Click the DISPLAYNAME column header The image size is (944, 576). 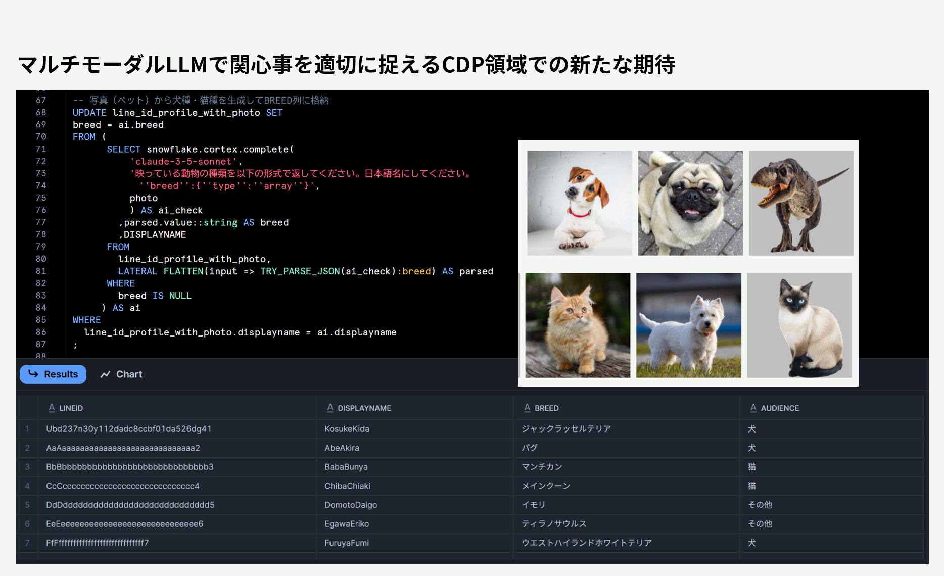[364, 408]
